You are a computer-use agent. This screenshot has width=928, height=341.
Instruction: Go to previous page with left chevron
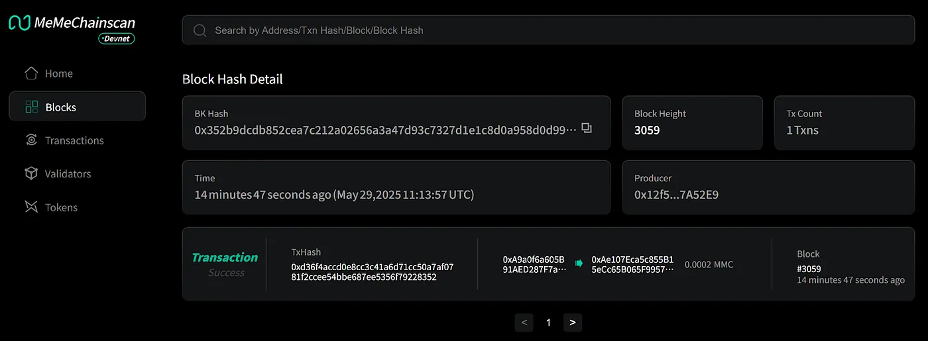[x=524, y=322]
